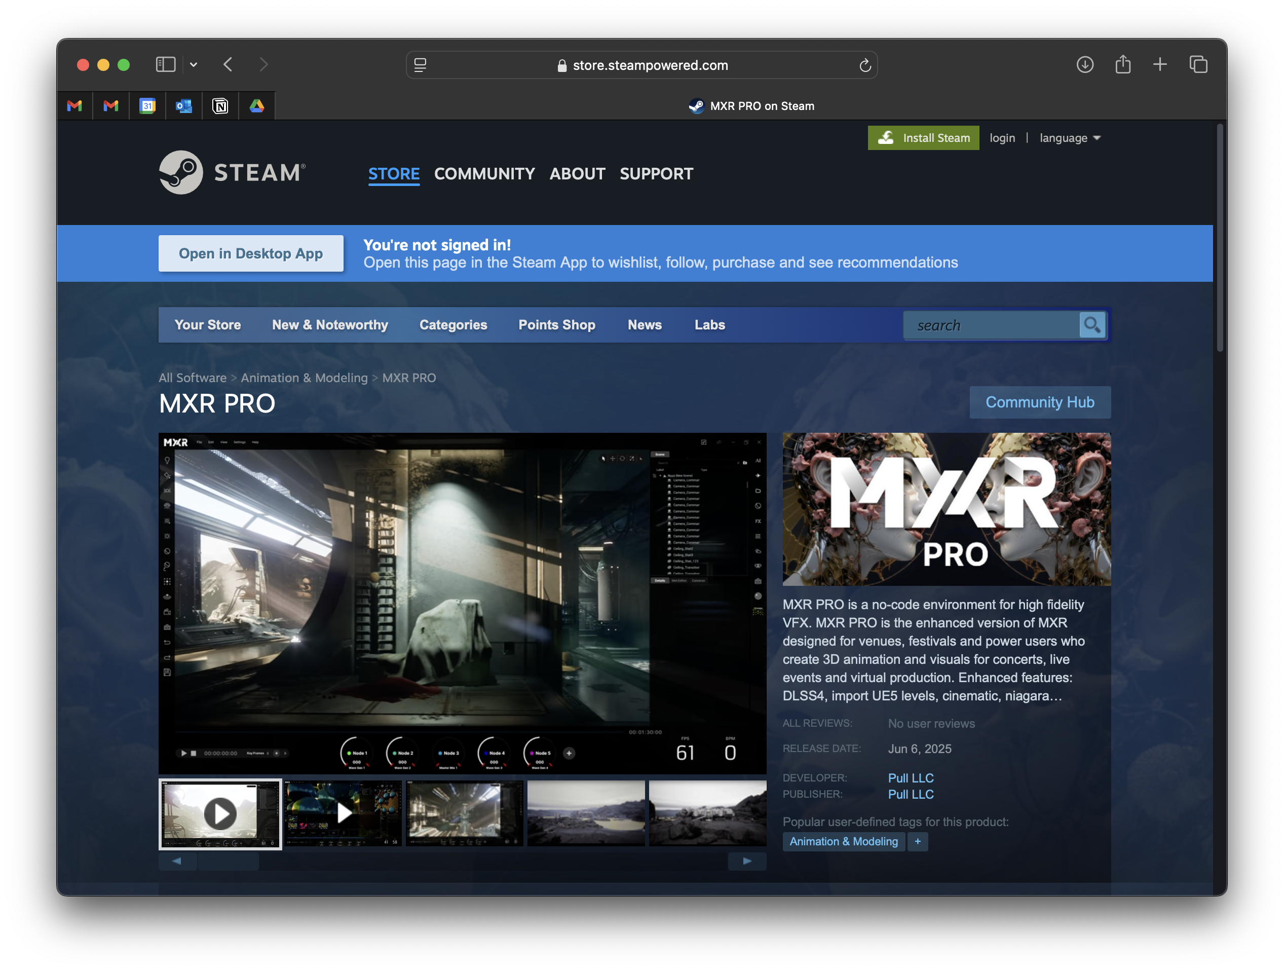Open Animation & Modeling breadcrumb link
1284x971 pixels.
(x=304, y=378)
